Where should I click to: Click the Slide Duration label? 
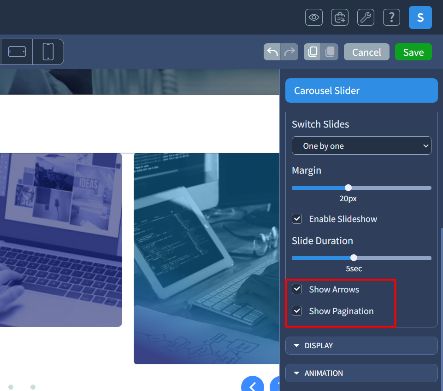[x=322, y=241]
